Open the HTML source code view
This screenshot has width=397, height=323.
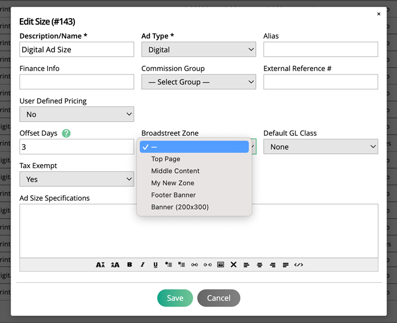point(298,265)
